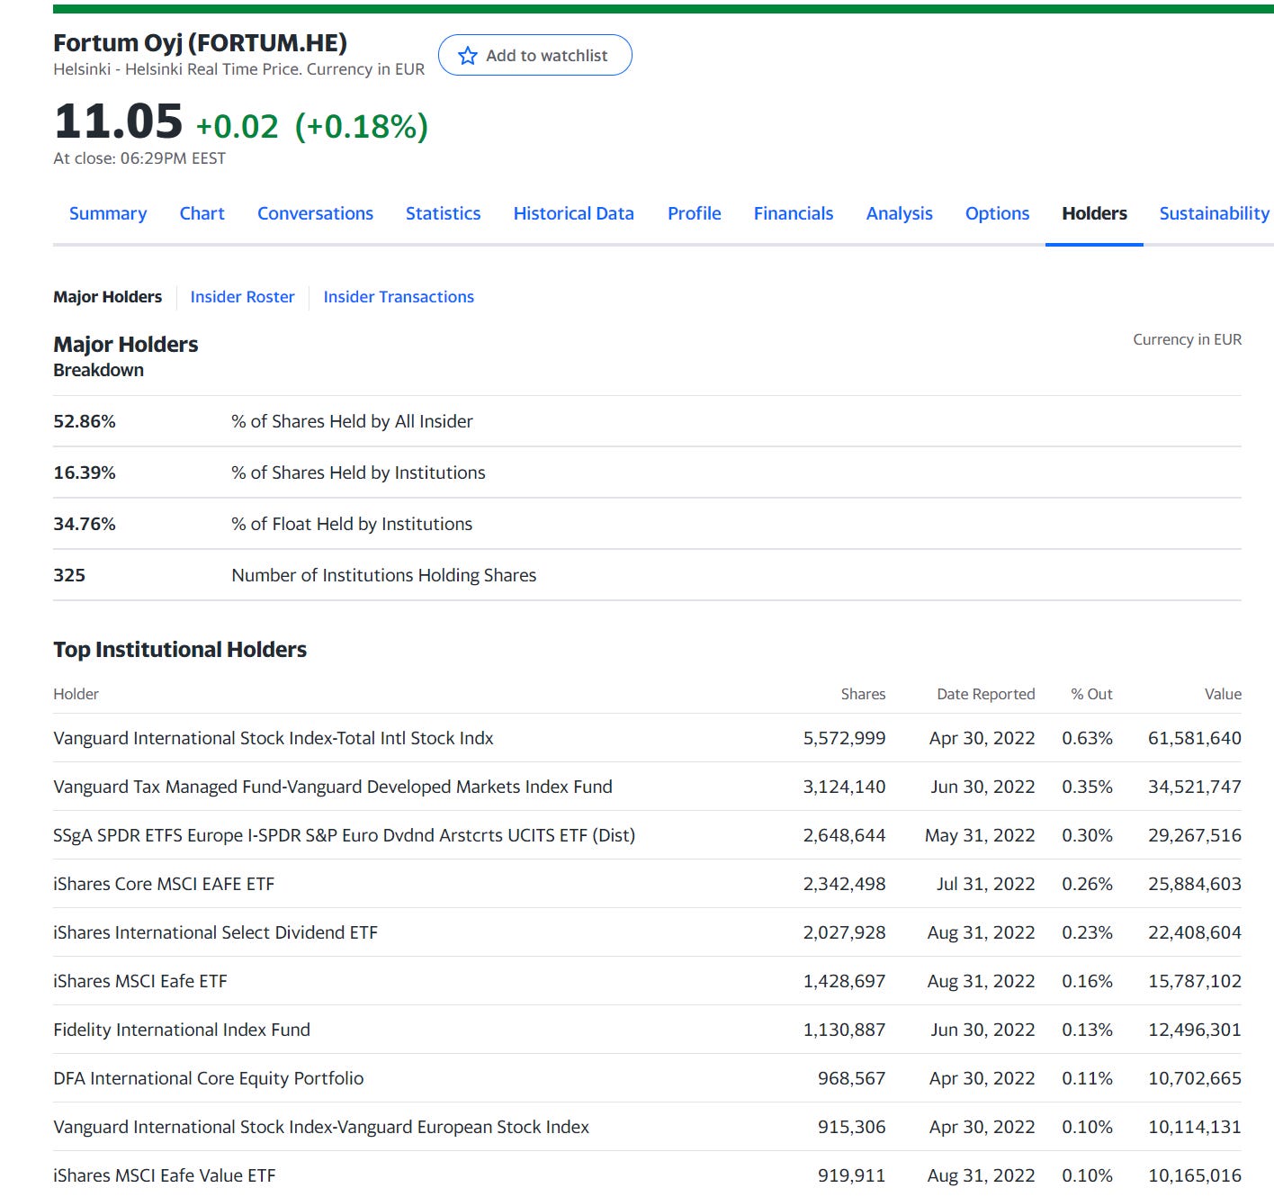Click the star icon in Add to watchlist
The image size is (1274, 1197).
pyautogui.click(x=467, y=56)
